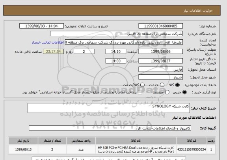The image size is (227, 160).
Task: Click the validity time field 14:00
Action: [116, 61]
